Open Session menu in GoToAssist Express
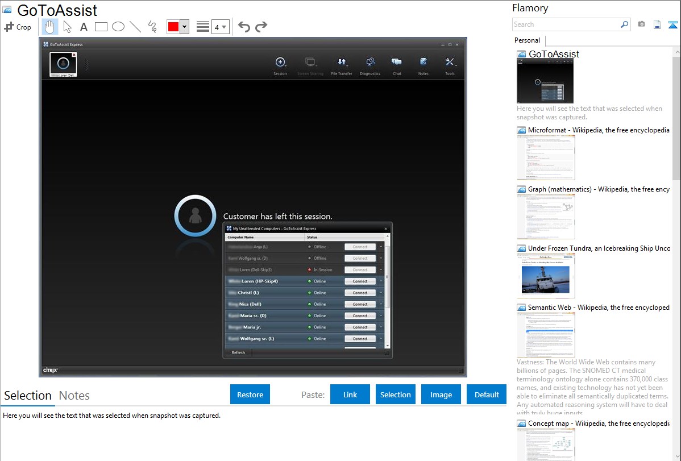 coord(280,66)
